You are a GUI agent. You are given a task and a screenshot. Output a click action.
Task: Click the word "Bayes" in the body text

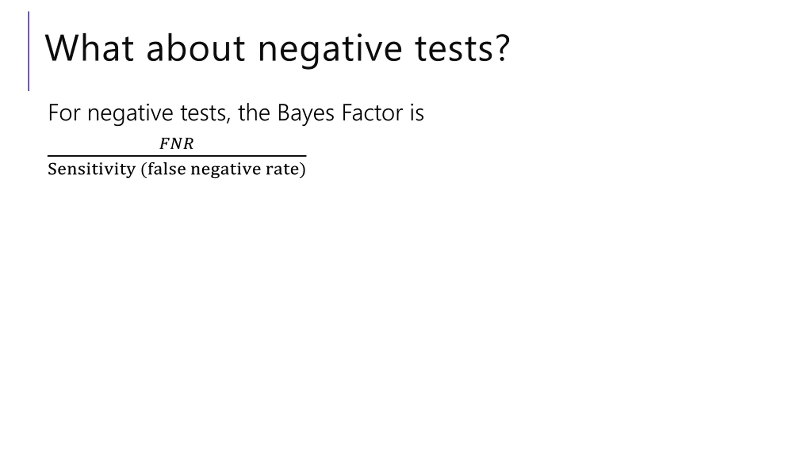click(x=305, y=114)
